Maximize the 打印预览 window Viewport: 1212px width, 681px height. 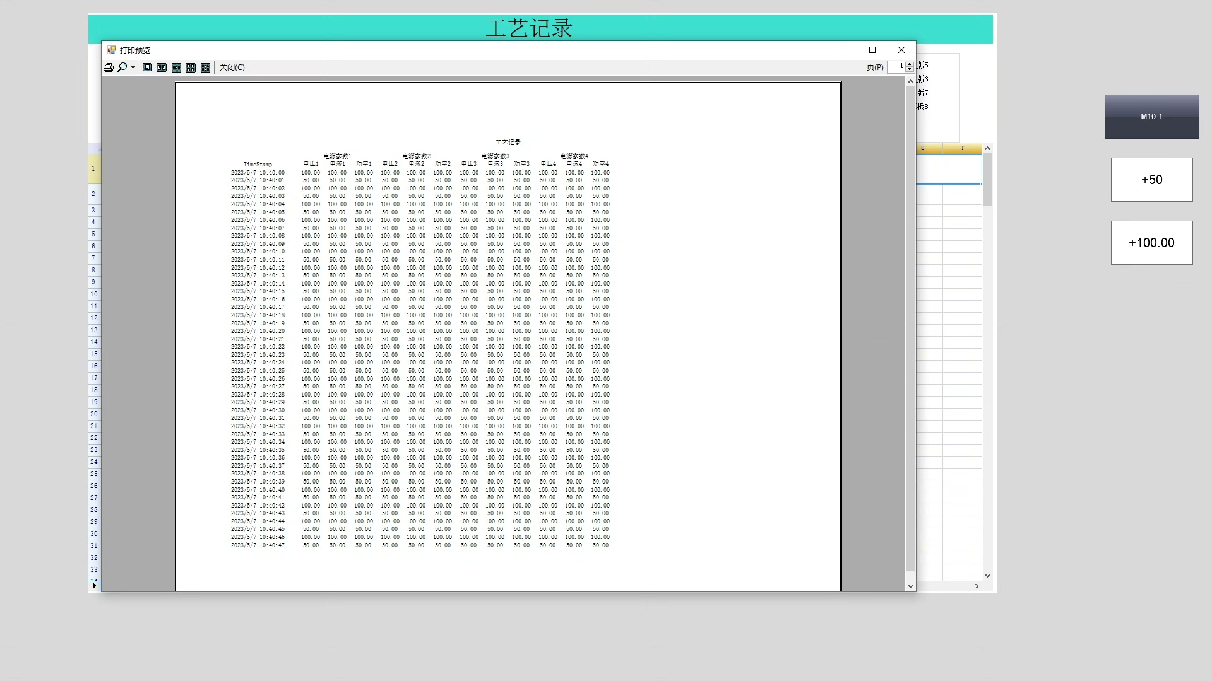click(872, 50)
